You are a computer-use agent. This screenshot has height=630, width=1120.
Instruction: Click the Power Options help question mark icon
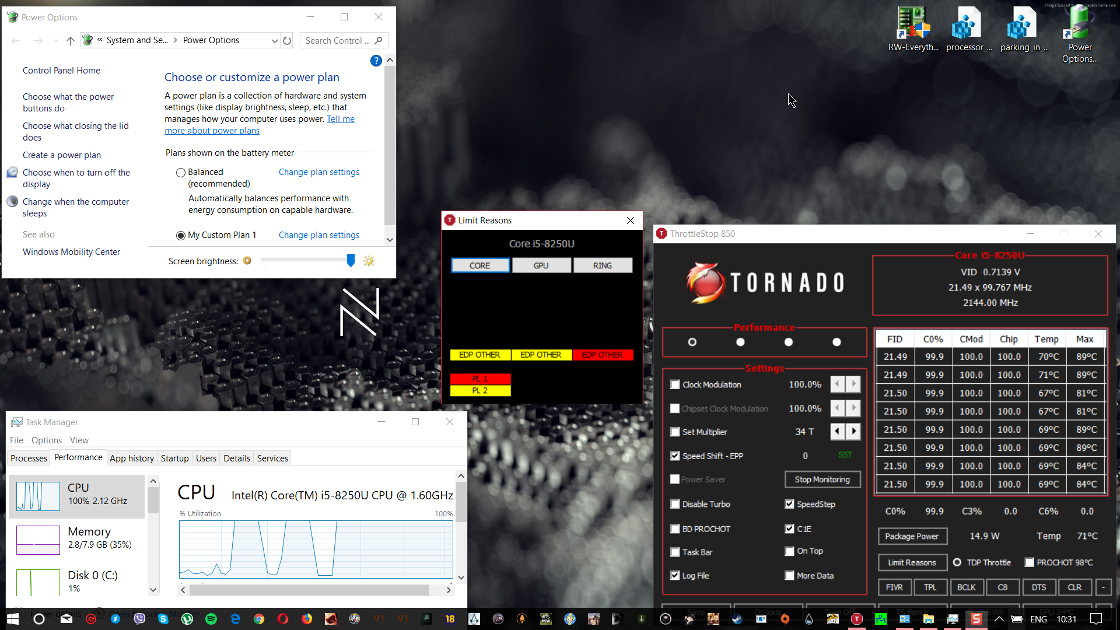click(x=376, y=61)
